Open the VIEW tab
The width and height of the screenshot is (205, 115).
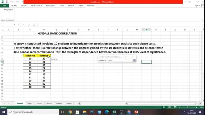(80, 6)
